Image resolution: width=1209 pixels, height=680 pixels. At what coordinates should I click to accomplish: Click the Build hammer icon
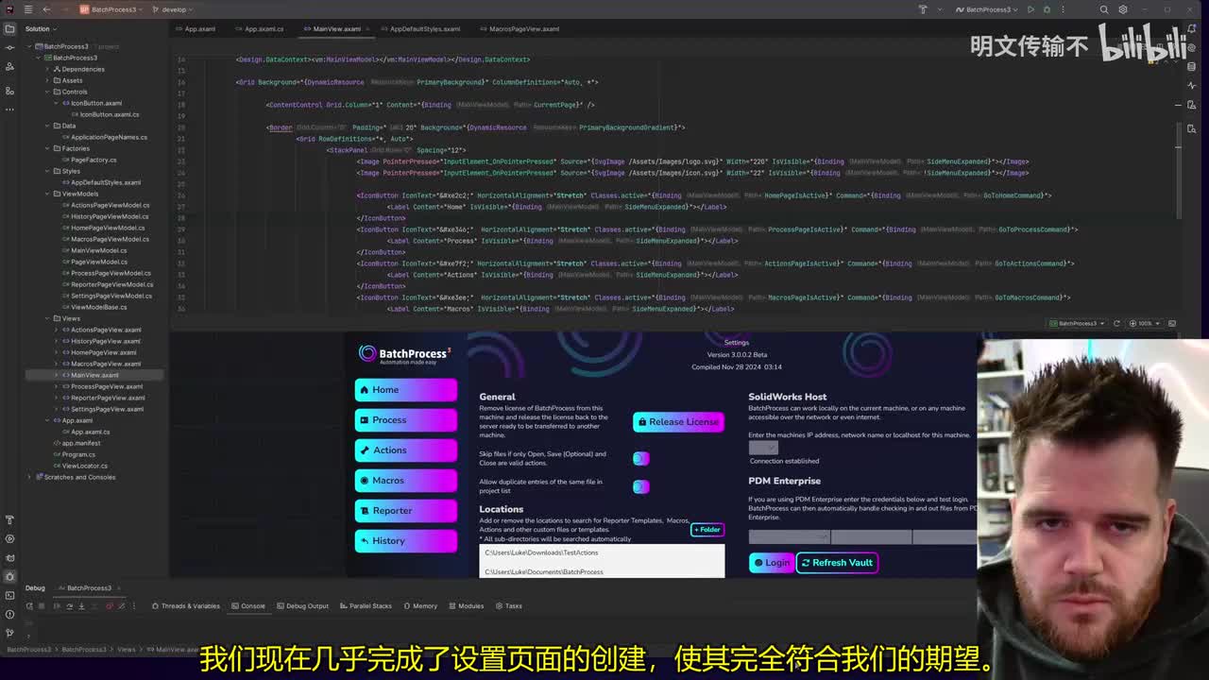923,9
